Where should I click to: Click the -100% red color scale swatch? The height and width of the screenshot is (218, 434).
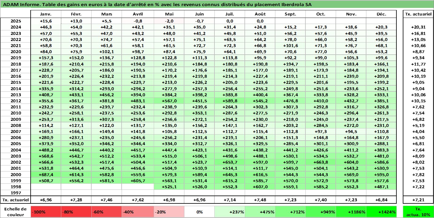coord(46,212)
